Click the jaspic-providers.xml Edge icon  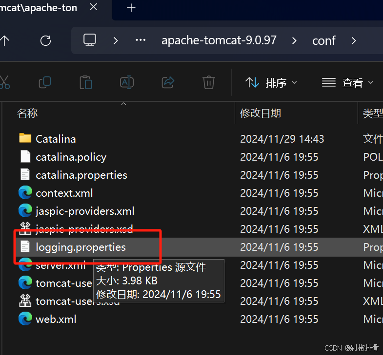coord(25,211)
